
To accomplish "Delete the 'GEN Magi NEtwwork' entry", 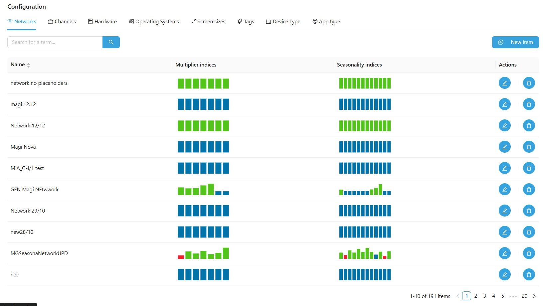I will 529,190.
